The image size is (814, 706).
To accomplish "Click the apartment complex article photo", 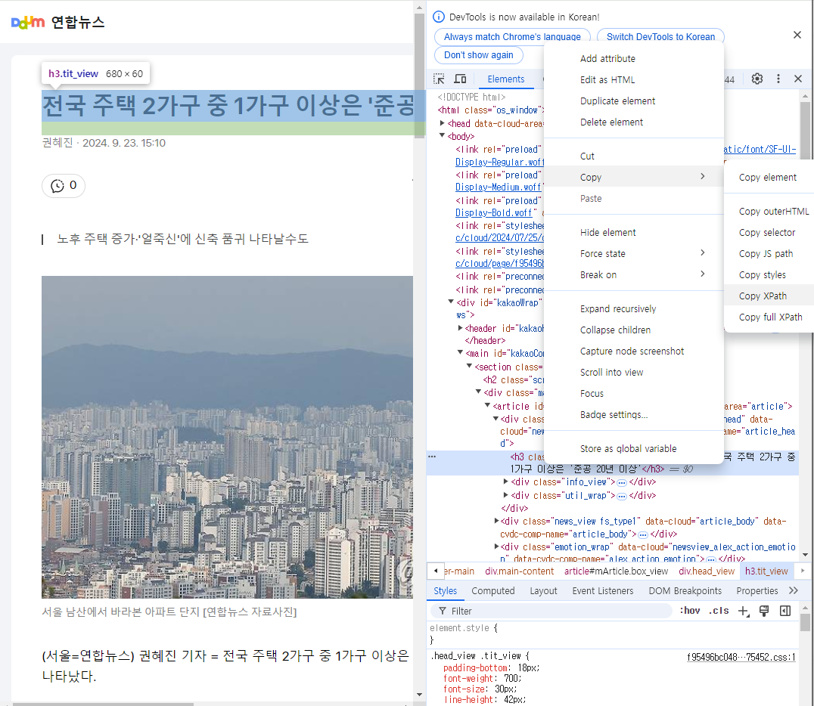I will point(228,437).
